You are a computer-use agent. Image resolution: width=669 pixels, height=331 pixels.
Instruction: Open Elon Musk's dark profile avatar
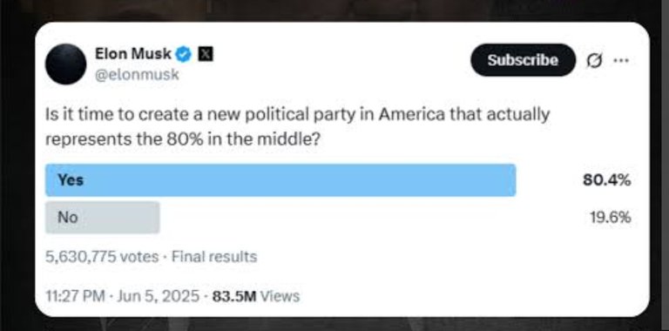pos(65,64)
